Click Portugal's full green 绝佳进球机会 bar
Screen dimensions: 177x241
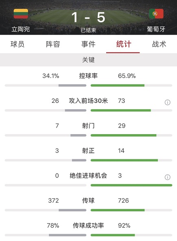pyautogui.click(x=131, y=185)
